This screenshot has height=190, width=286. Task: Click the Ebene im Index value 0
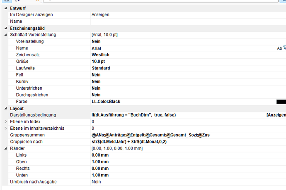coord(93,121)
